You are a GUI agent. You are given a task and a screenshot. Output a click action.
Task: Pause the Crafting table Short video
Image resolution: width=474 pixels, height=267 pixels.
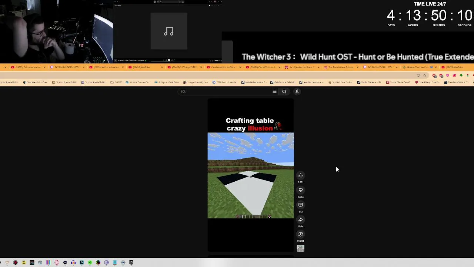tap(251, 175)
